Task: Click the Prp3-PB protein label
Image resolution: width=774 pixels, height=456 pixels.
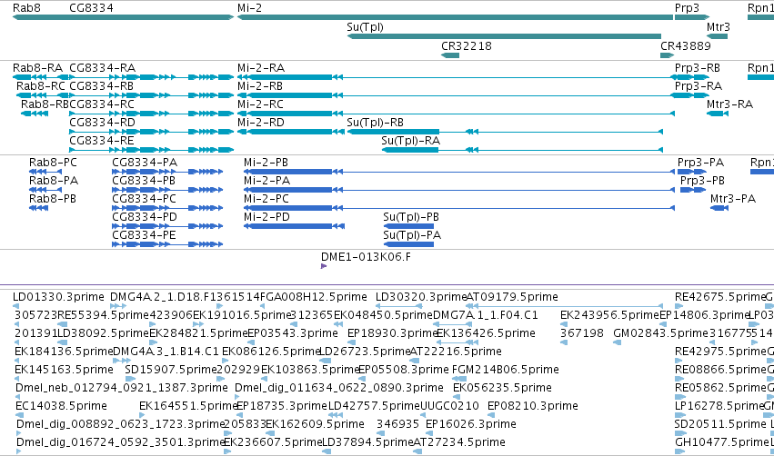Action: click(702, 181)
